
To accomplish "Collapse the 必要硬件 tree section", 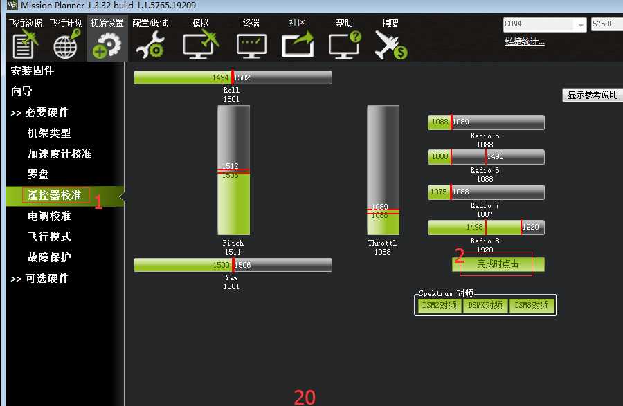I will 39,112.
